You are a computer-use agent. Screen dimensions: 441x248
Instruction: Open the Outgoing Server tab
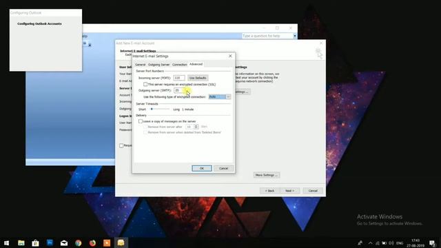[x=158, y=65]
